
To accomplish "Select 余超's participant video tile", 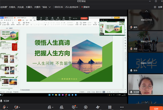I will [x=146, y=41].
